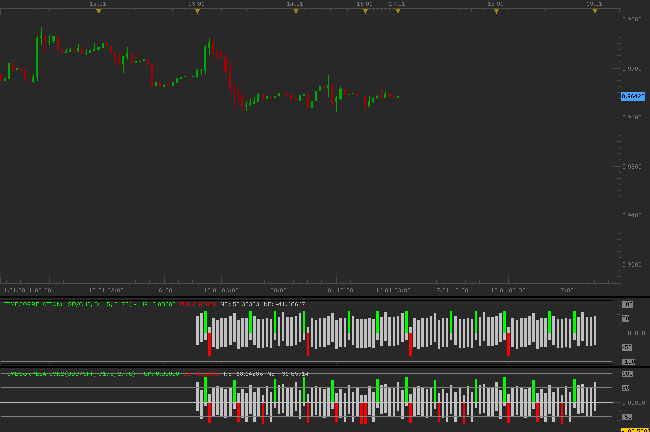Viewport: 650px width, 432px height.
Task: Select the 14.01 triangle marker on top ruler
Action: 296,11
